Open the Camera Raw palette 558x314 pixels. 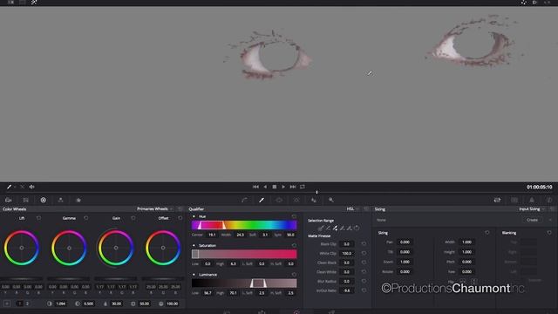tap(9, 200)
